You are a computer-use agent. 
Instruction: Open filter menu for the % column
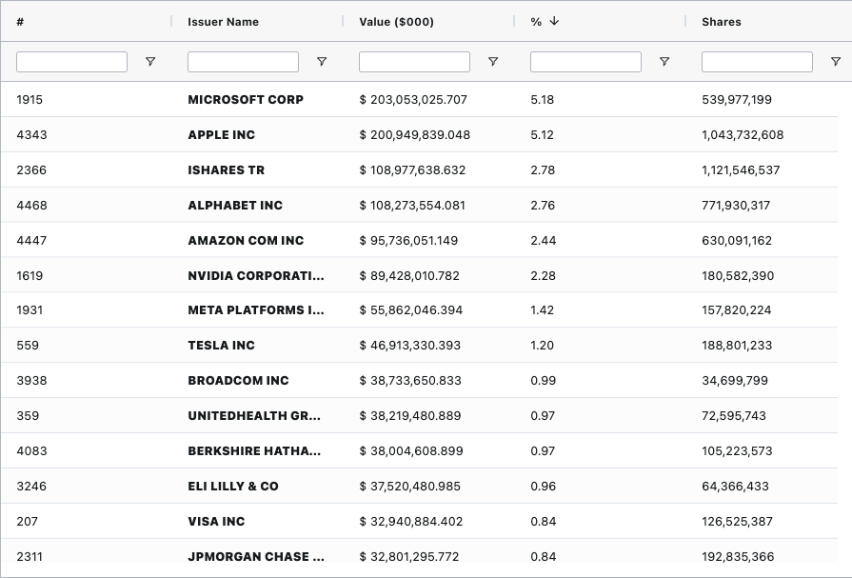point(664,62)
